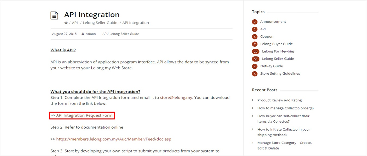This screenshot has width=367, height=156.
Task: Click the count badge beside Announcement
Action: (255, 22)
